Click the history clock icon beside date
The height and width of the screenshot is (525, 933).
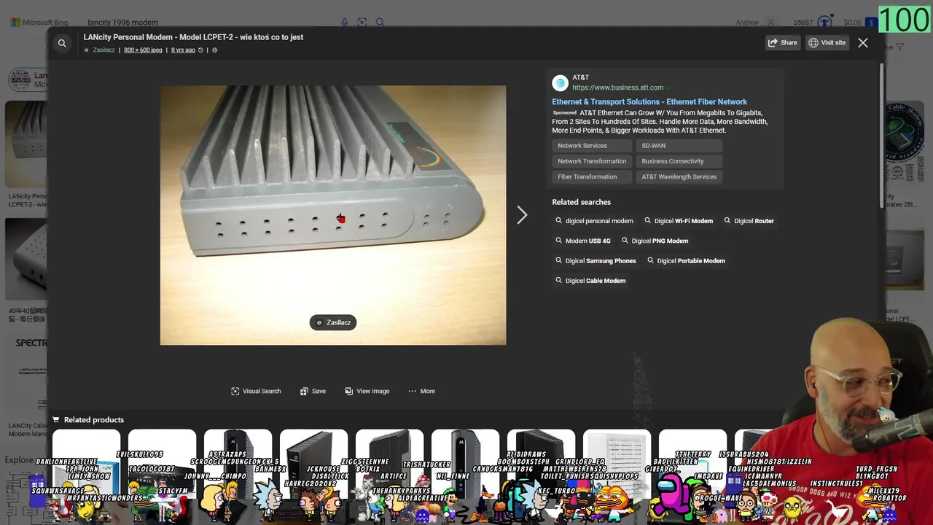(200, 50)
